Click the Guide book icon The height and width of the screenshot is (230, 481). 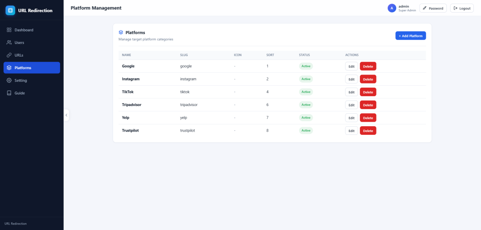tap(9, 93)
